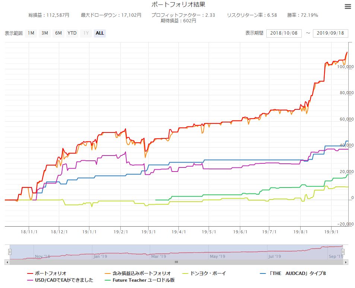The width and height of the screenshot is (355, 288).
Task: Click the Mar '19 navigator label
Action: click(158, 256)
